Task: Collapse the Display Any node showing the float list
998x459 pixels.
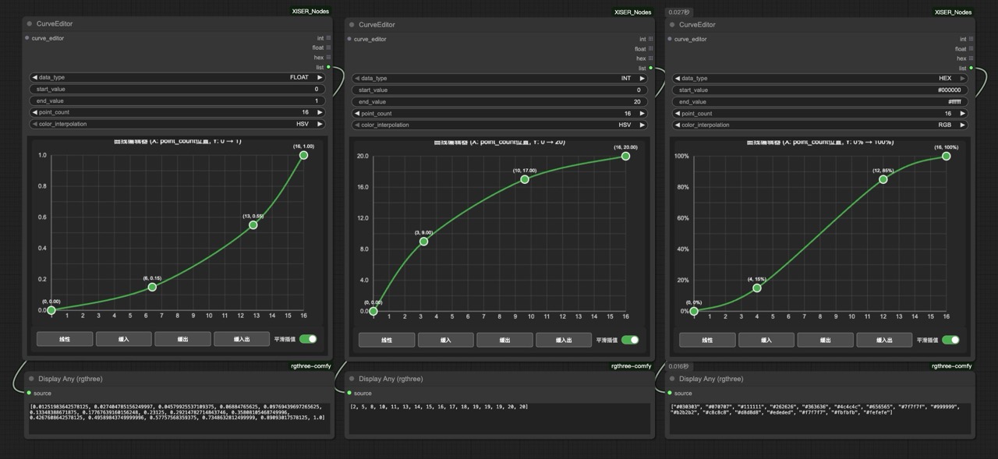Action: (x=30, y=379)
